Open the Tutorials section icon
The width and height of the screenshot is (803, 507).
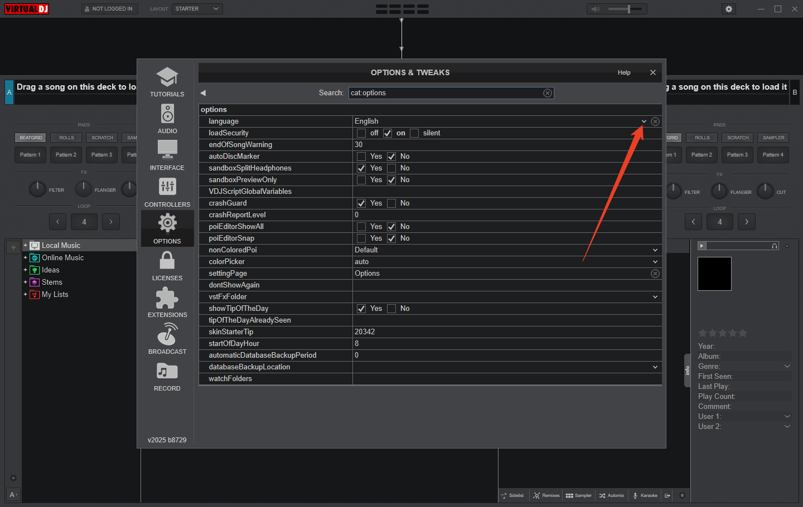pyautogui.click(x=167, y=77)
